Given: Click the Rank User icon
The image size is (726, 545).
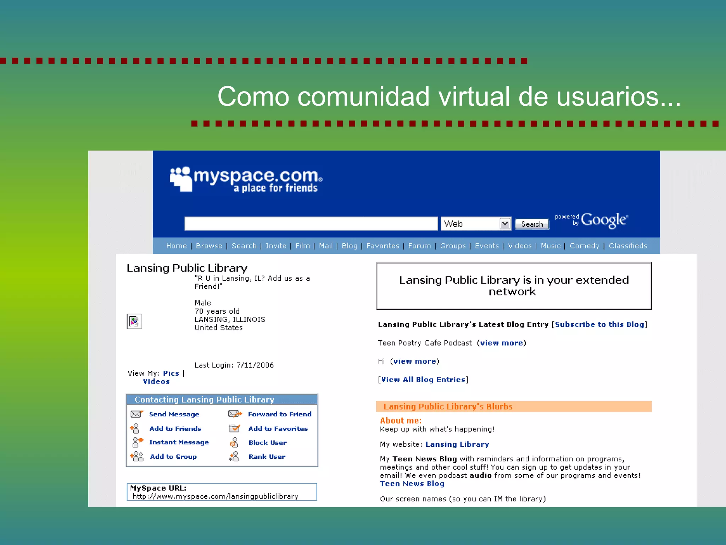Looking at the screenshot, I should click(234, 456).
